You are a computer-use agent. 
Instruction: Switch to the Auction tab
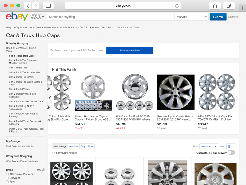click(73, 146)
